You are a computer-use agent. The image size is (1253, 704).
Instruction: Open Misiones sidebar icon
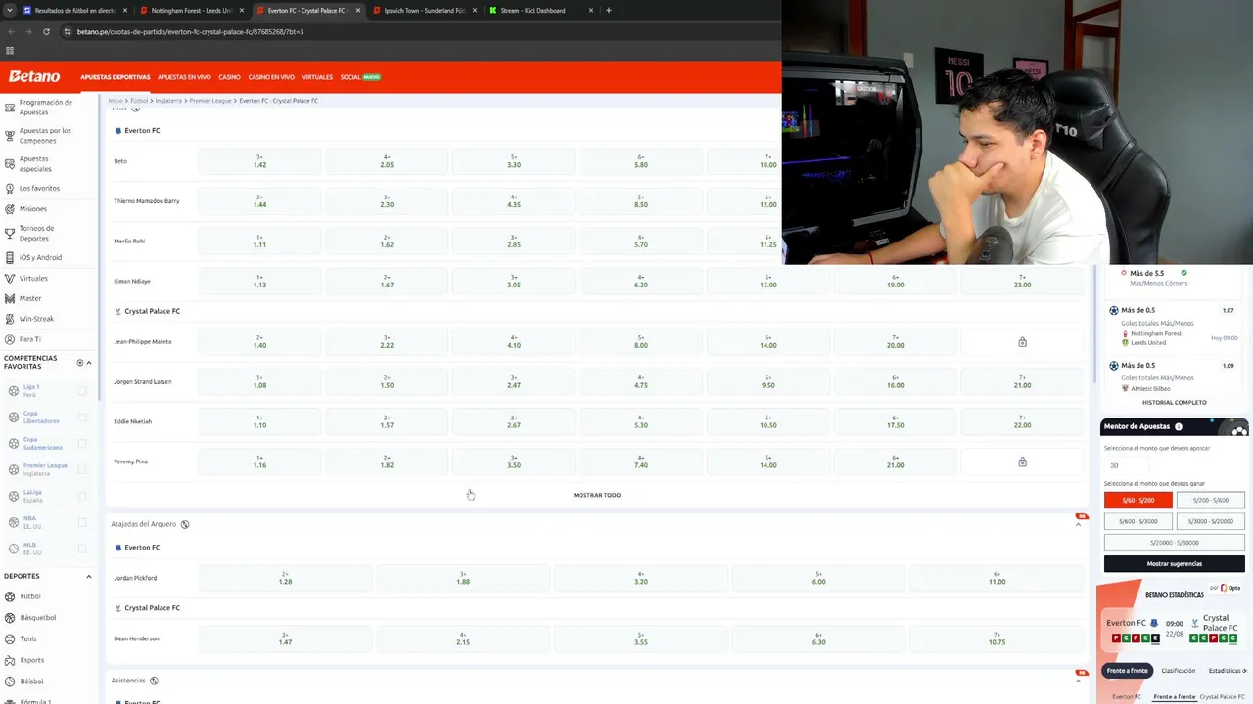(x=10, y=208)
